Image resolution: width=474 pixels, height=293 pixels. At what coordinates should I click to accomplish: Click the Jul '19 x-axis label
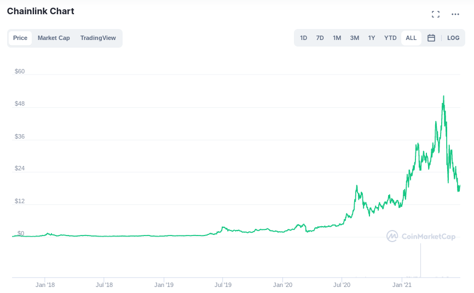(223, 285)
